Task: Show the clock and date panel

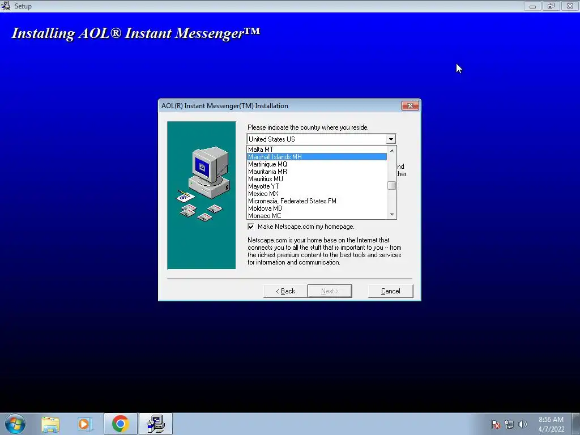Action: (551, 424)
